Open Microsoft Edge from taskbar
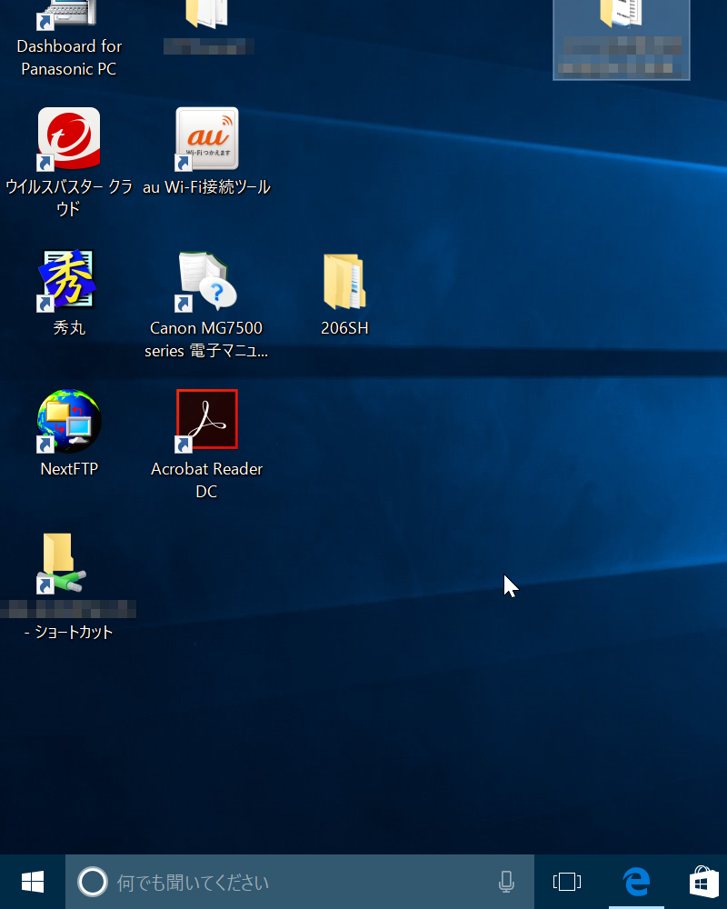The width and height of the screenshot is (727, 909). pos(636,883)
